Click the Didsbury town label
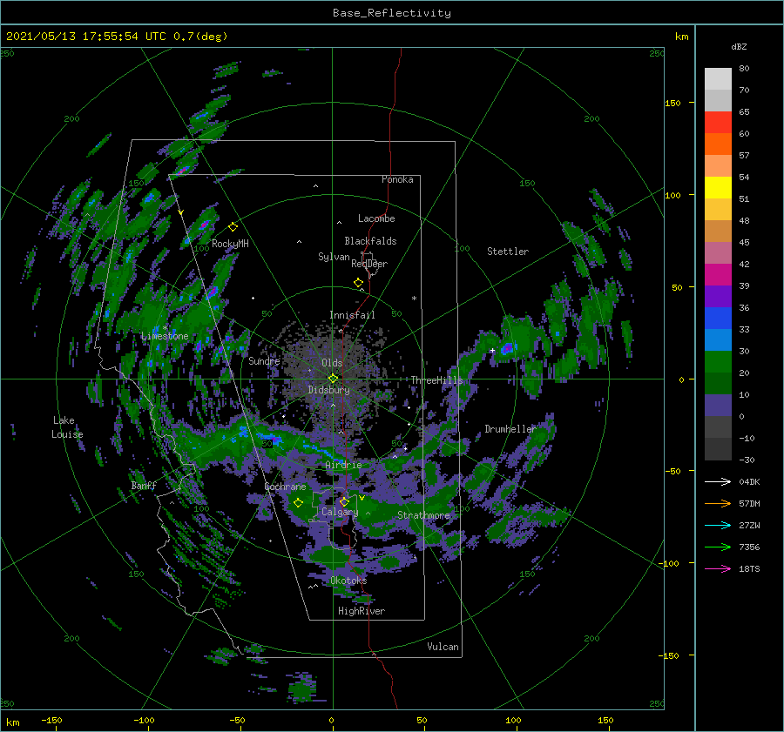 [329, 390]
